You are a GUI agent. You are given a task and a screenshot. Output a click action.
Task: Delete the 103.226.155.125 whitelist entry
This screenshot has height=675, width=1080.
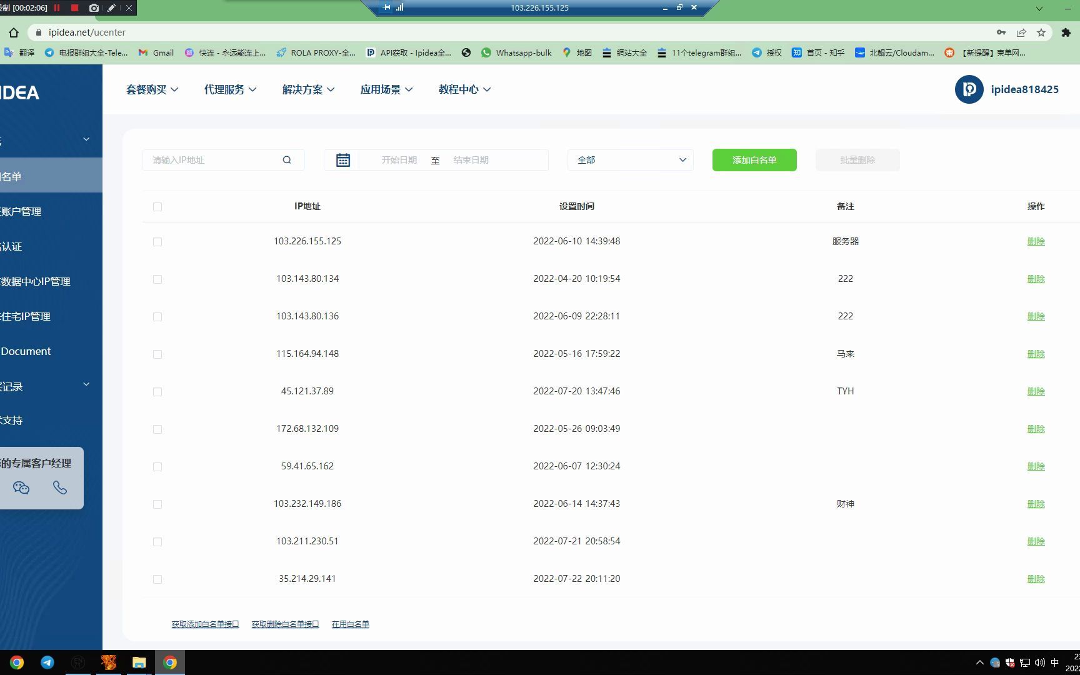(1036, 241)
